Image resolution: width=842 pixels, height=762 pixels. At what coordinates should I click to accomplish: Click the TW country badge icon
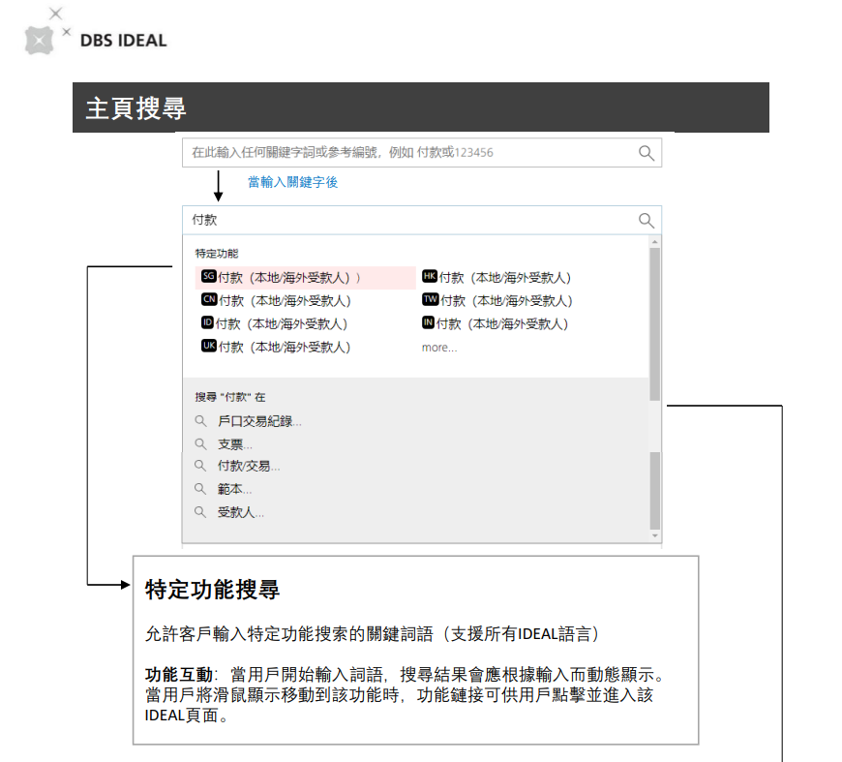[431, 299]
